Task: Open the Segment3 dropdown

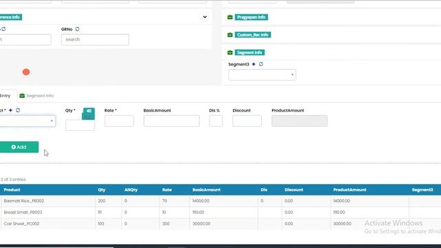Action: [262, 75]
